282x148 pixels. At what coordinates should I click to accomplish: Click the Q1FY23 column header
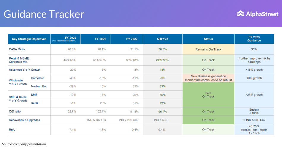coord(163,39)
